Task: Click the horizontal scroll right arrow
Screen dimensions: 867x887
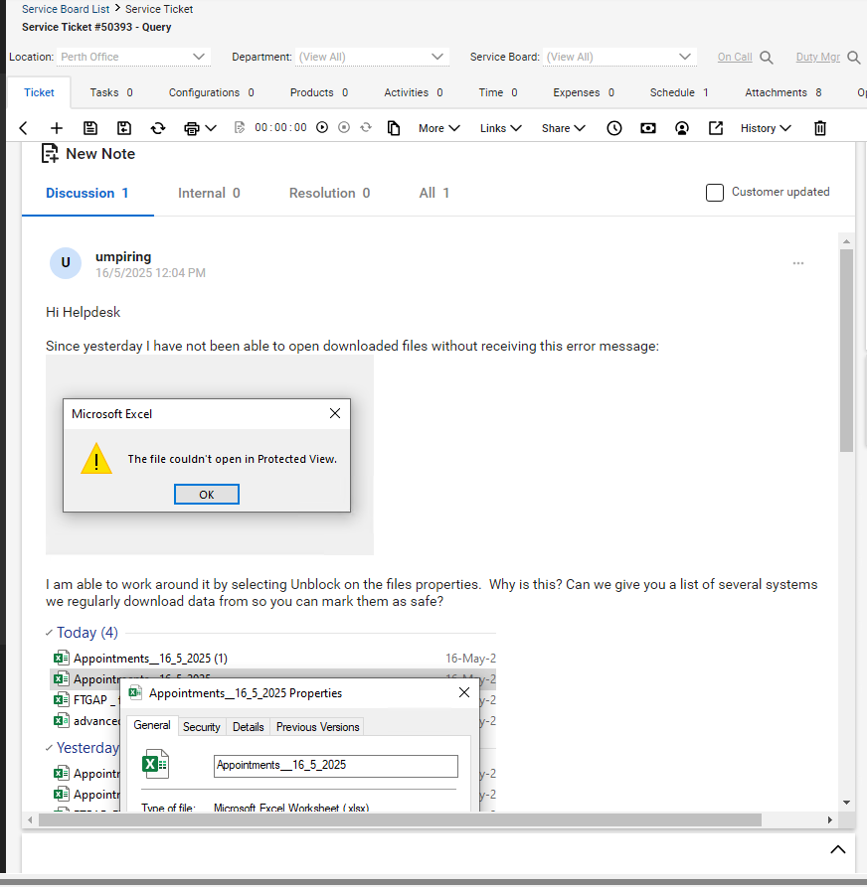Action: point(829,819)
